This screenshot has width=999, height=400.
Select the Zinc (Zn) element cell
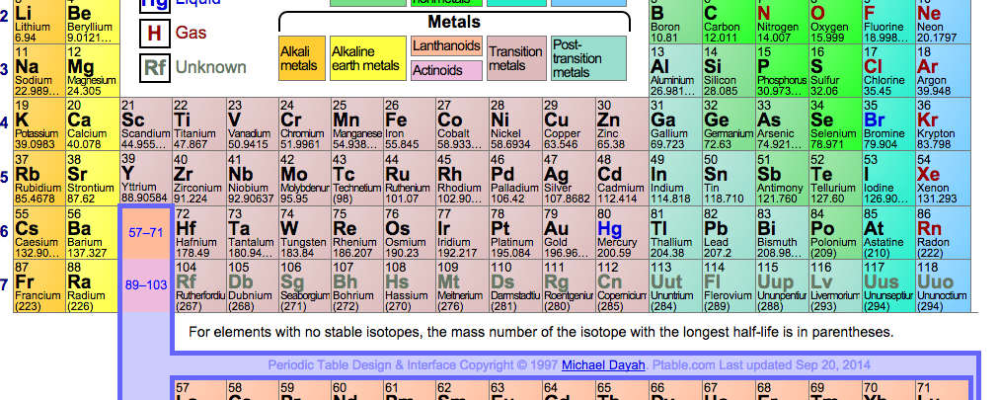[x=623, y=124]
